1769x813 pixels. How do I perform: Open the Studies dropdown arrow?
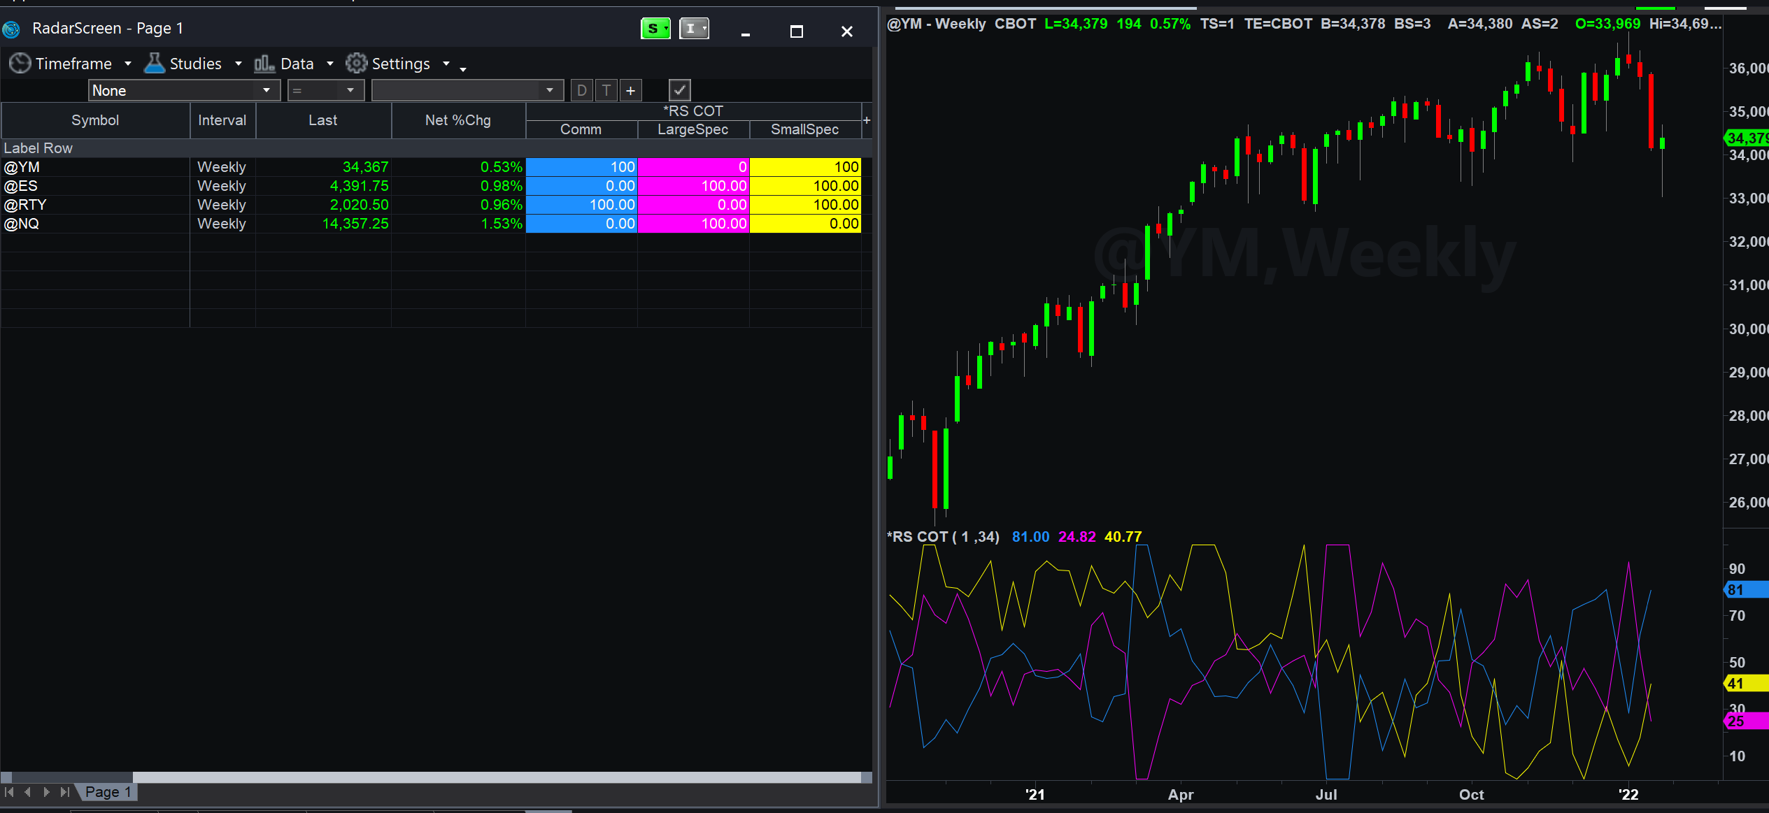(x=239, y=64)
